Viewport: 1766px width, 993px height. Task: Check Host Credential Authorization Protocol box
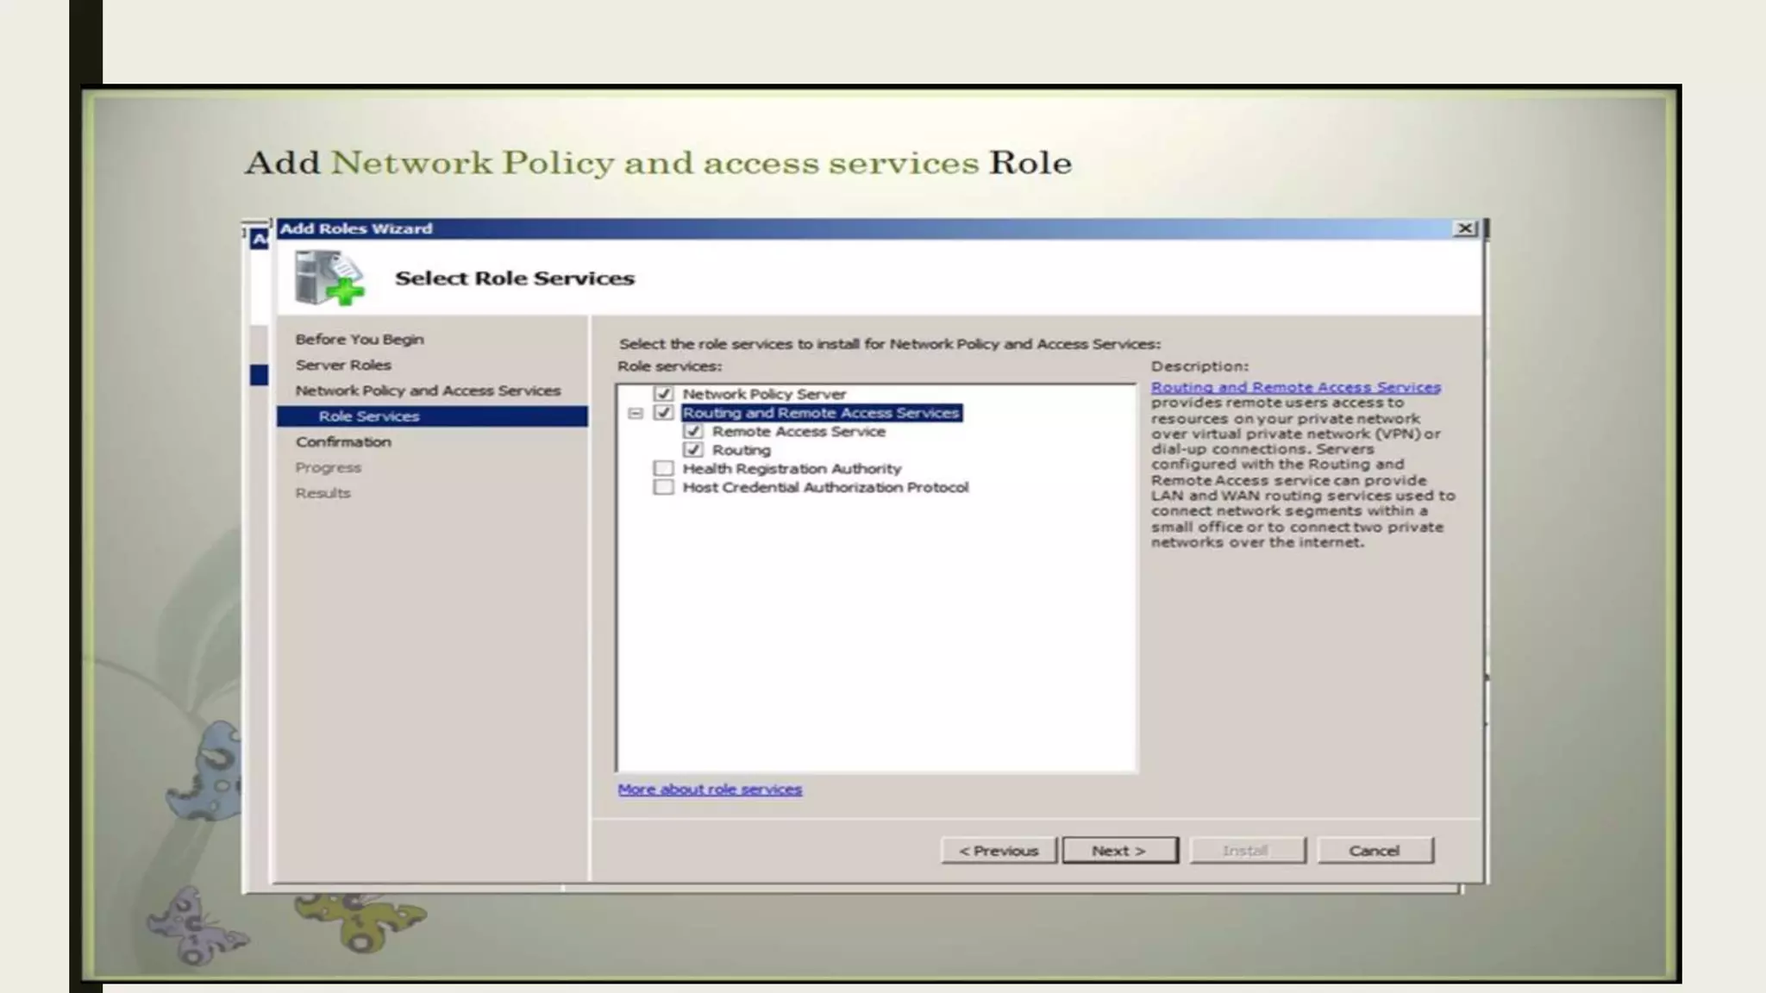[663, 488]
